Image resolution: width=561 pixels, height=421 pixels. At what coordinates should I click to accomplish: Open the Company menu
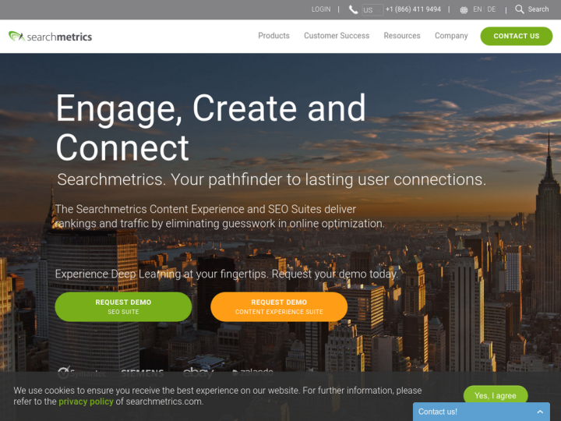coord(451,36)
